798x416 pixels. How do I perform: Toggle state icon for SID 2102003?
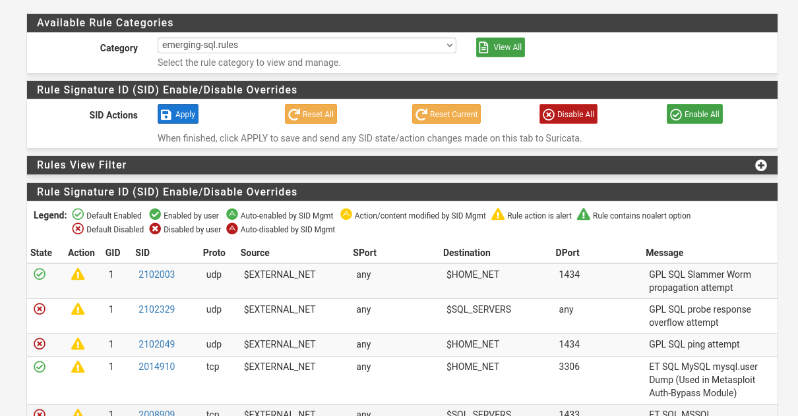coord(40,274)
